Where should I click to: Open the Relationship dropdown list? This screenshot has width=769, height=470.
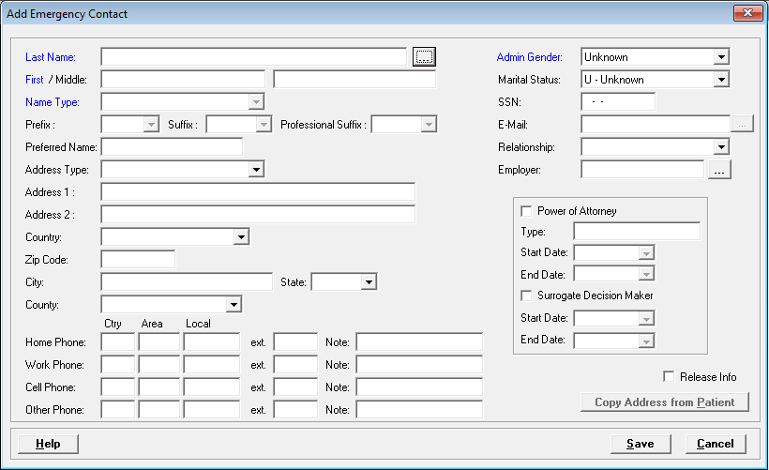click(720, 147)
